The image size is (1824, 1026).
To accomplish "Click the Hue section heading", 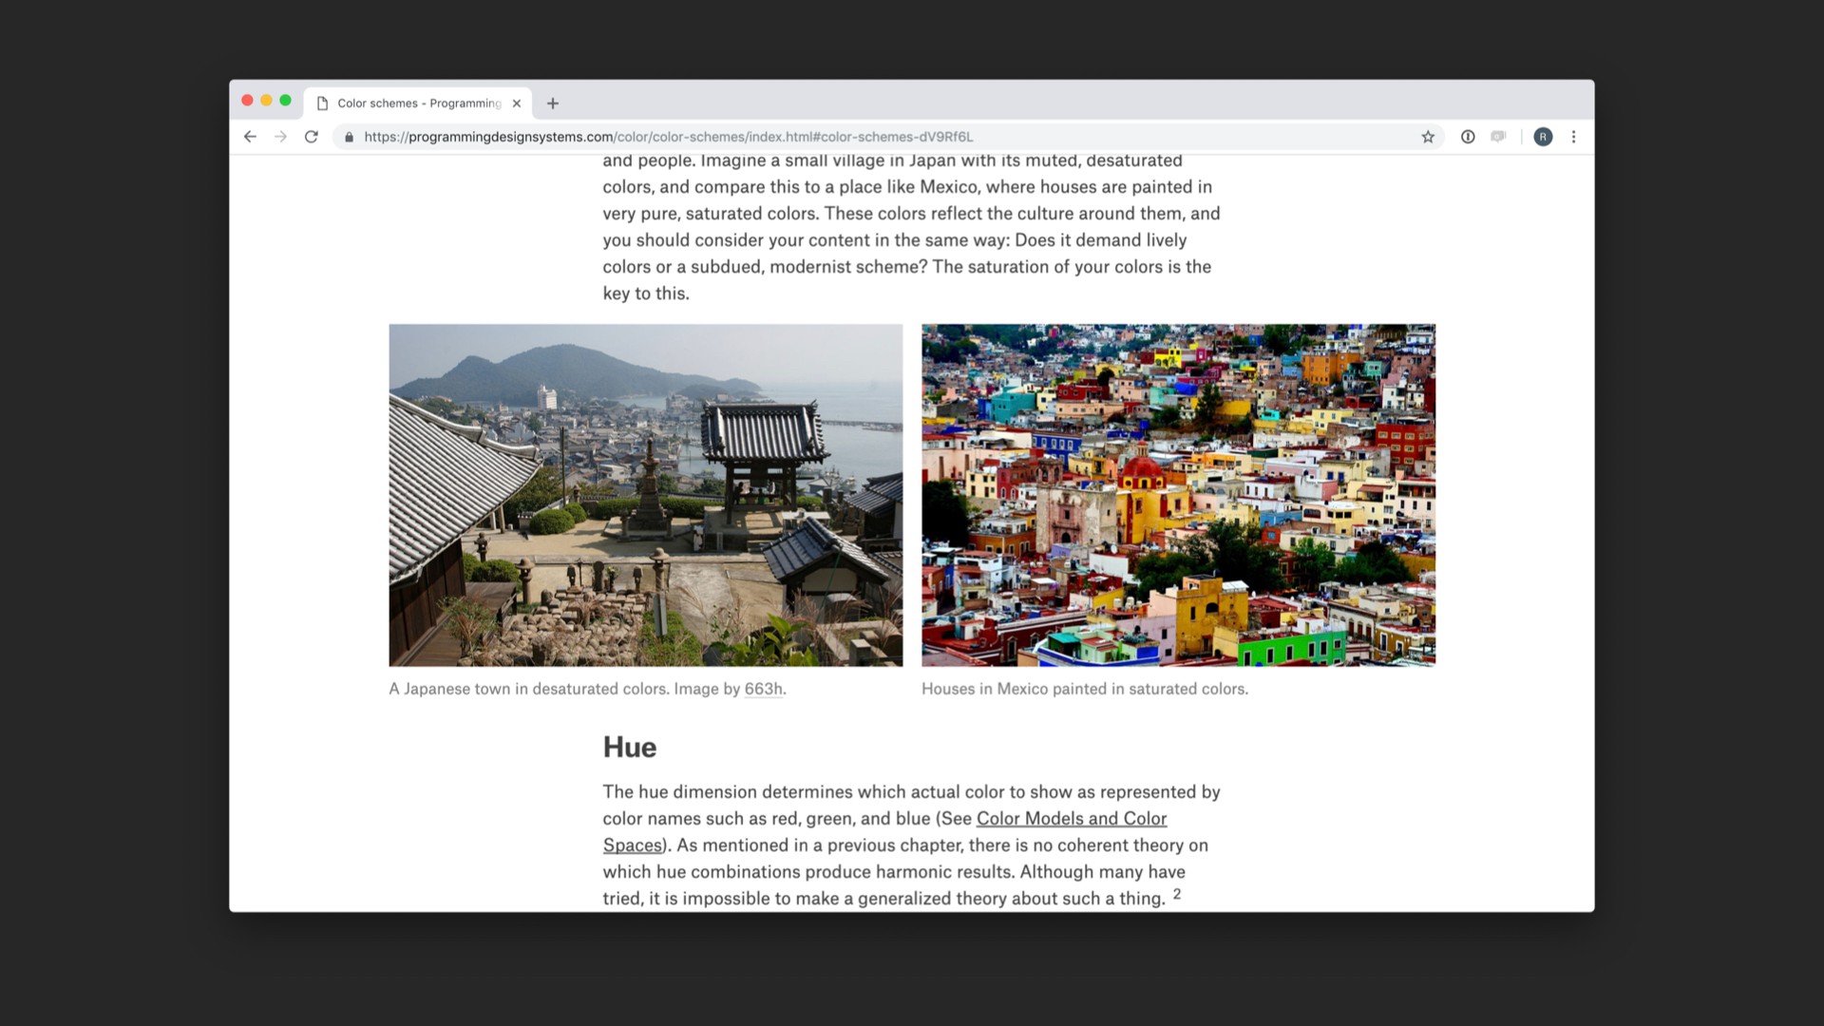I will (629, 747).
